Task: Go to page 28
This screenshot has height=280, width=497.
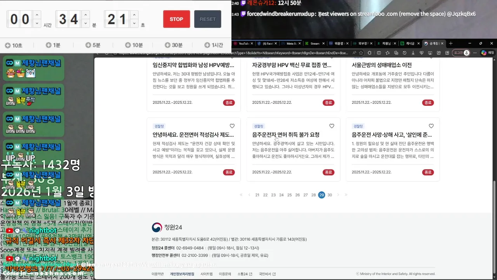Action: click(313, 195)
